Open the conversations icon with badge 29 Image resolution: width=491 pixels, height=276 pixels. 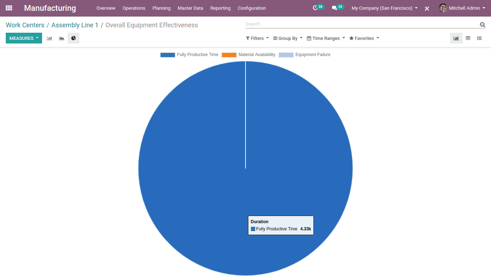tap(337, 8)
